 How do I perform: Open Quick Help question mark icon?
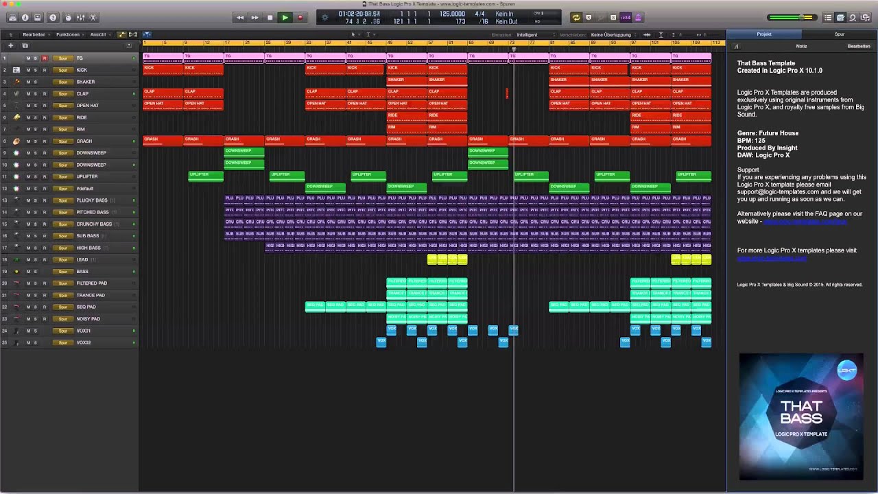pyautogui.click(x=53, y=17)
